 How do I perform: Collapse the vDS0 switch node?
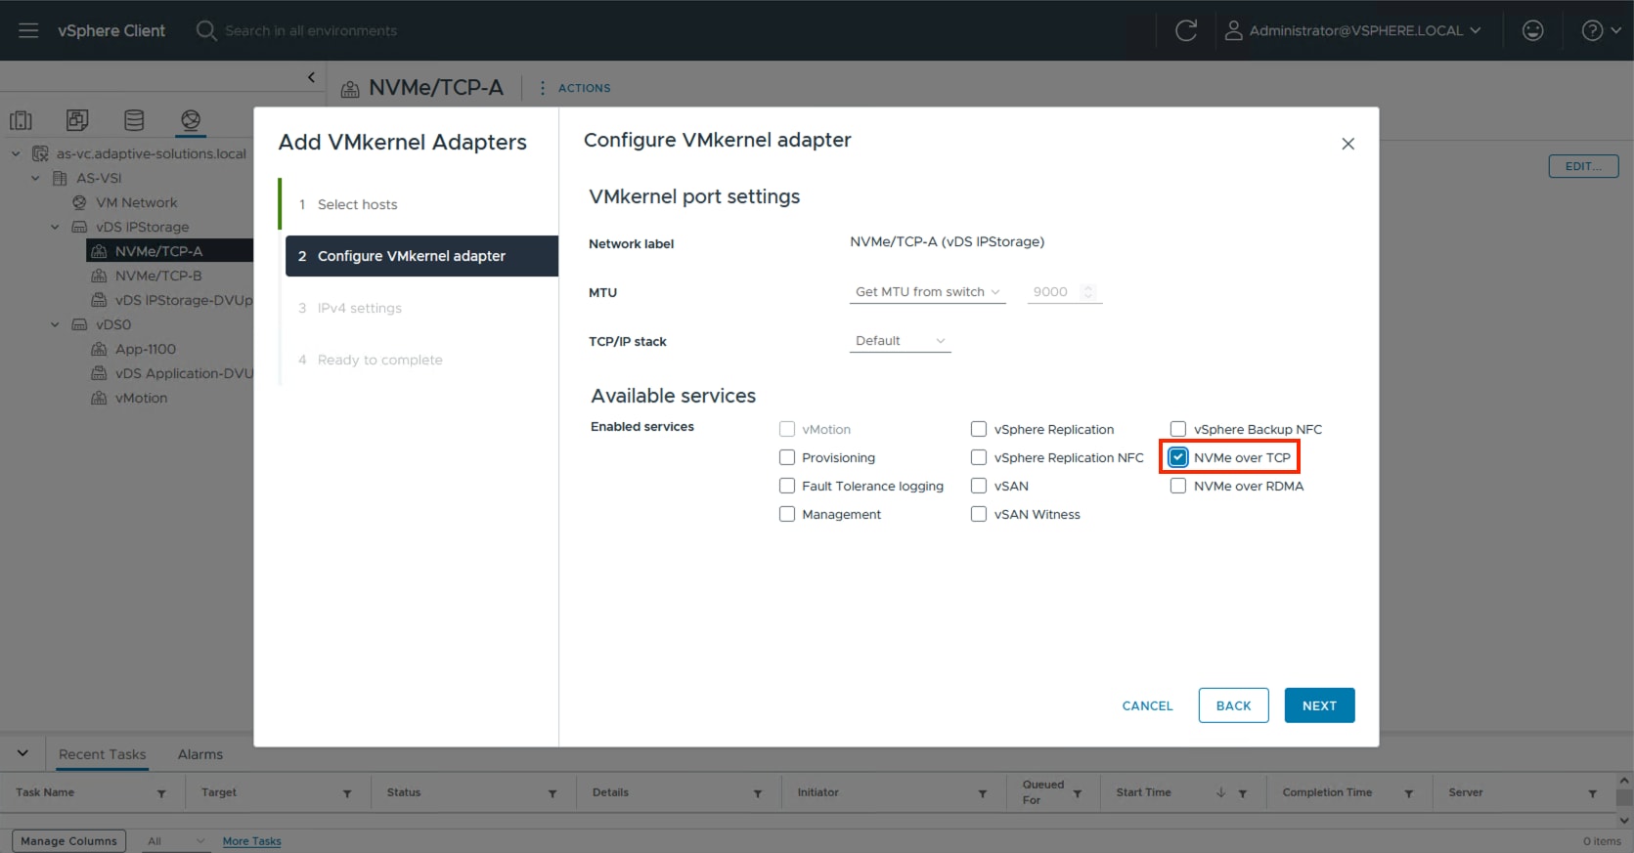coord(55,324)
